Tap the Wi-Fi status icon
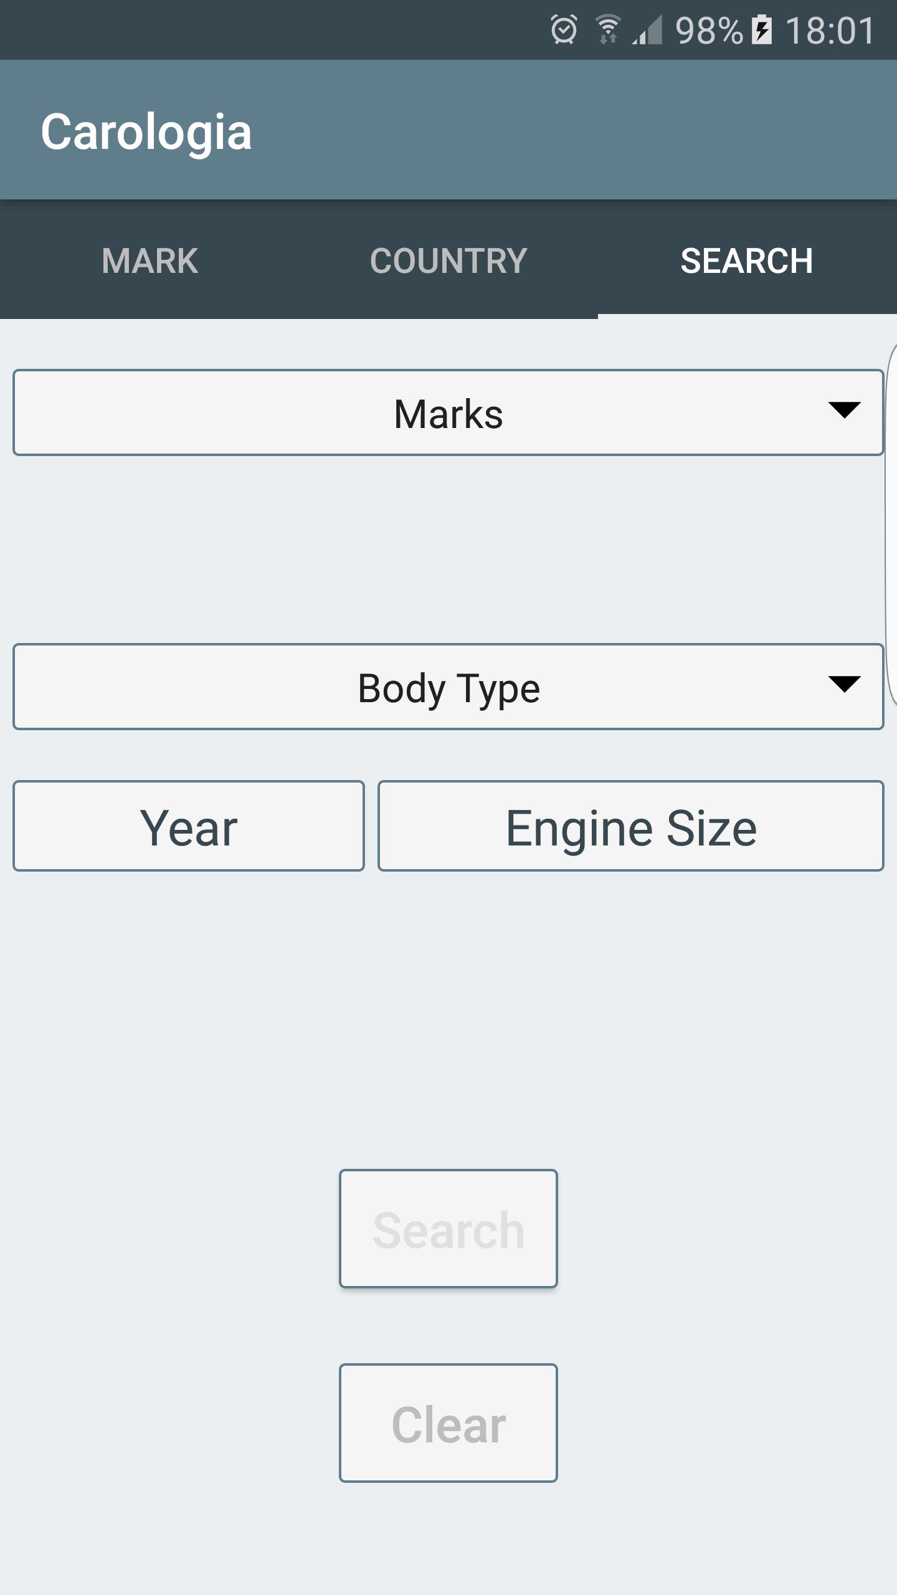897x1595 pixels. [607, 30]
